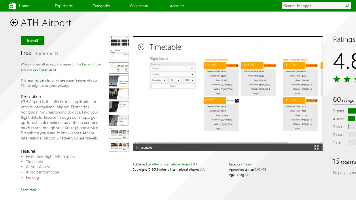Screen dimensions: 356x200
Task: Open the Terms of Use link
Action: point(91,64)
